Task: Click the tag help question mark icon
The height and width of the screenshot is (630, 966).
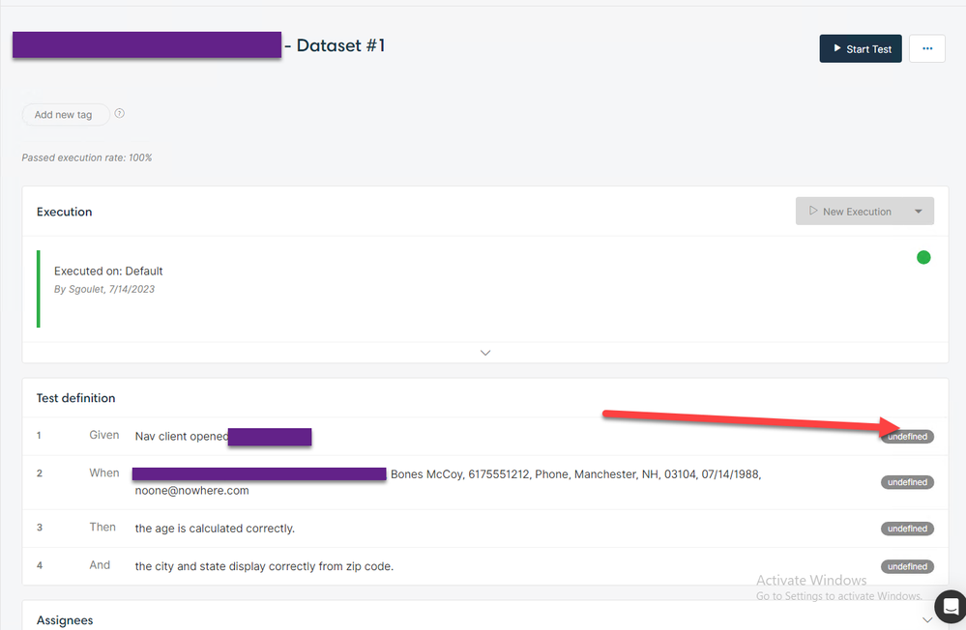Action: pyautogui.click(x=120, y=113)
